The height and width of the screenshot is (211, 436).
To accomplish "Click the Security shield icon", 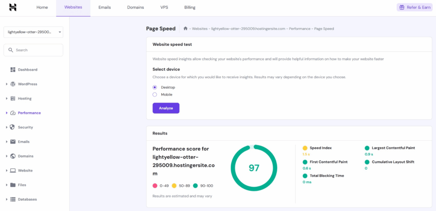I will pos(13,127).
